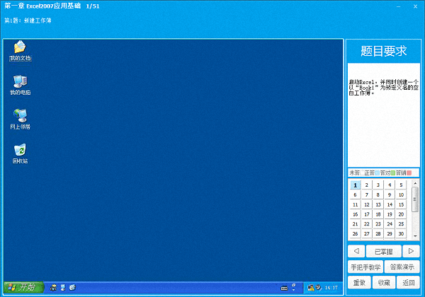
Task: Jump to question number 4
Action: [390, 185]
